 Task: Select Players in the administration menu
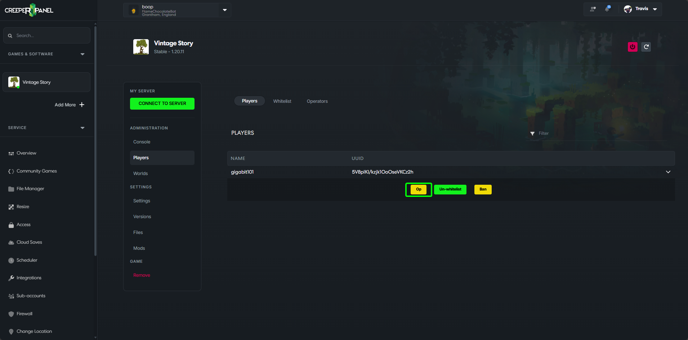tap(162, 158)
